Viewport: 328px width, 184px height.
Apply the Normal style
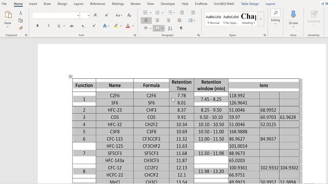pos(213,19)
